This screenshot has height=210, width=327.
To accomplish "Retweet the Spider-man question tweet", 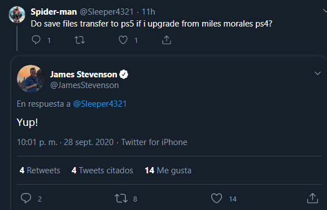I will coord(80,40).
